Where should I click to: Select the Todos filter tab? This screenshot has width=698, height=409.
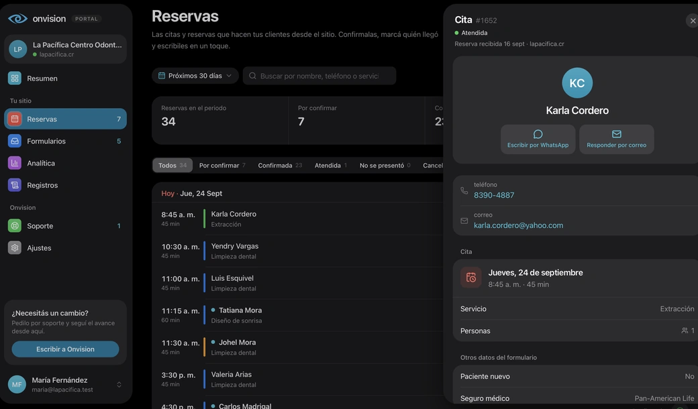[x=172, y=166]
